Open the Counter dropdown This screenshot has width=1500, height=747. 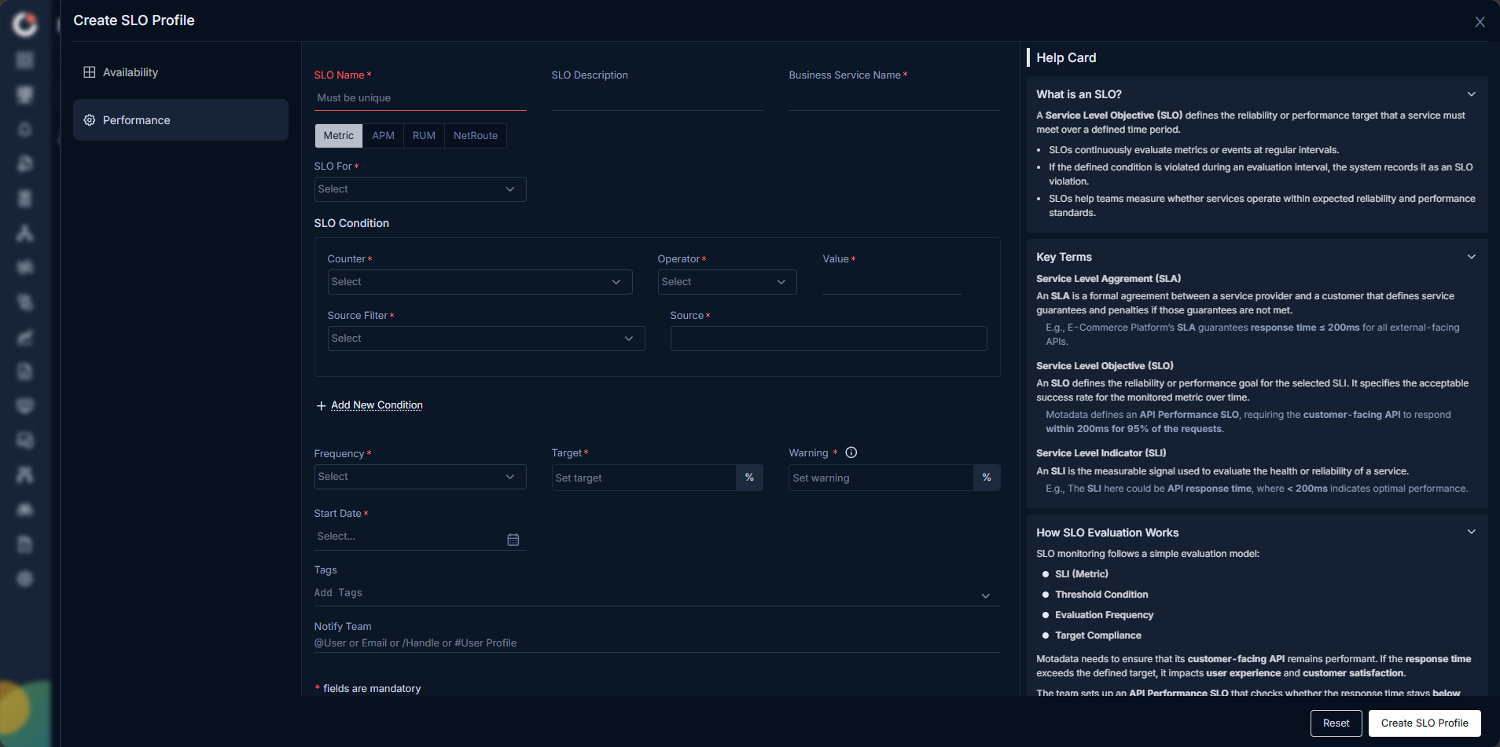(x=480, y=282)
